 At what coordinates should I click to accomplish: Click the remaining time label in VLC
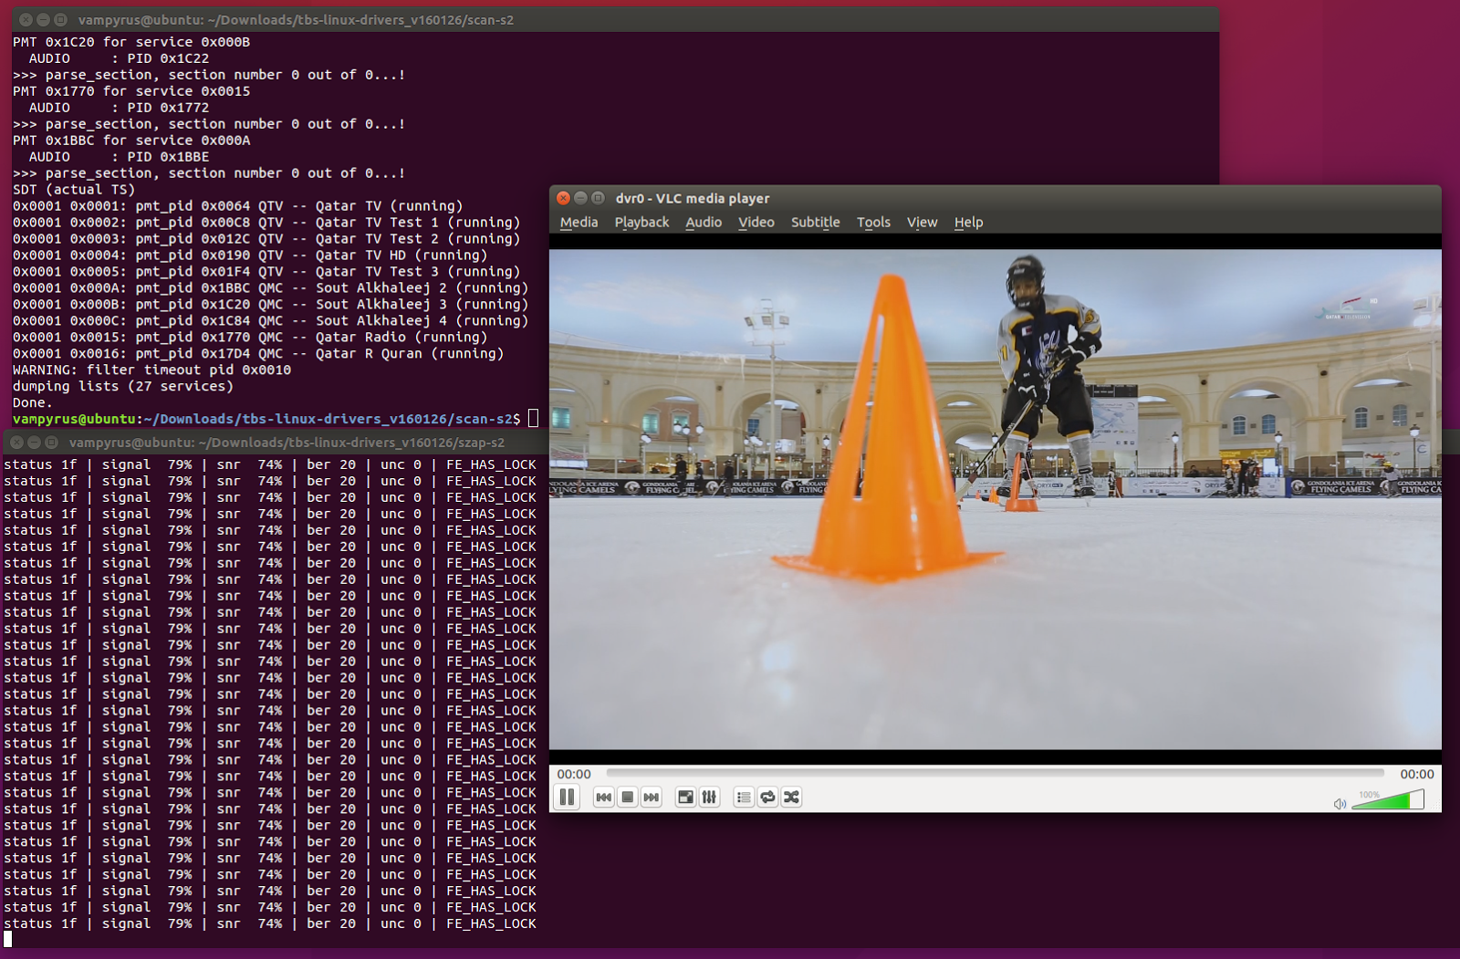pos(1417,774)
